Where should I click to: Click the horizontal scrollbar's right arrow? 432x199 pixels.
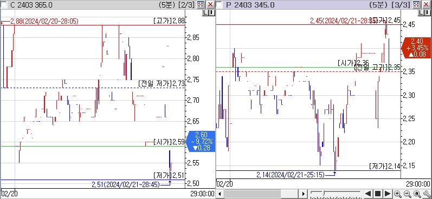point(304,194)
